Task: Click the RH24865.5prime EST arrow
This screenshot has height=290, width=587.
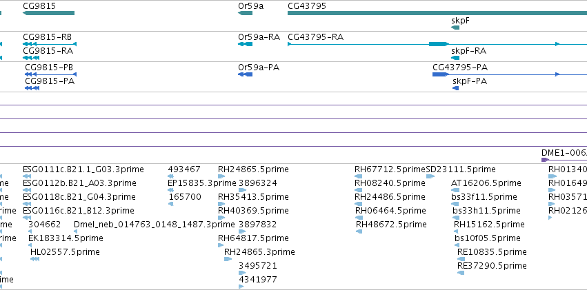Action: pyautogui.click(x=221, y=176)
